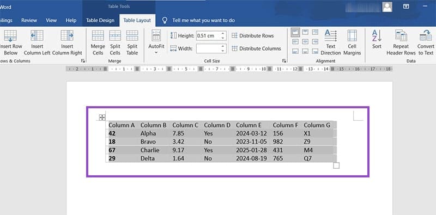The height and width of the screenshot is (215, 436).
Task: Insert a row below the selection
Action: coord(10,43)
